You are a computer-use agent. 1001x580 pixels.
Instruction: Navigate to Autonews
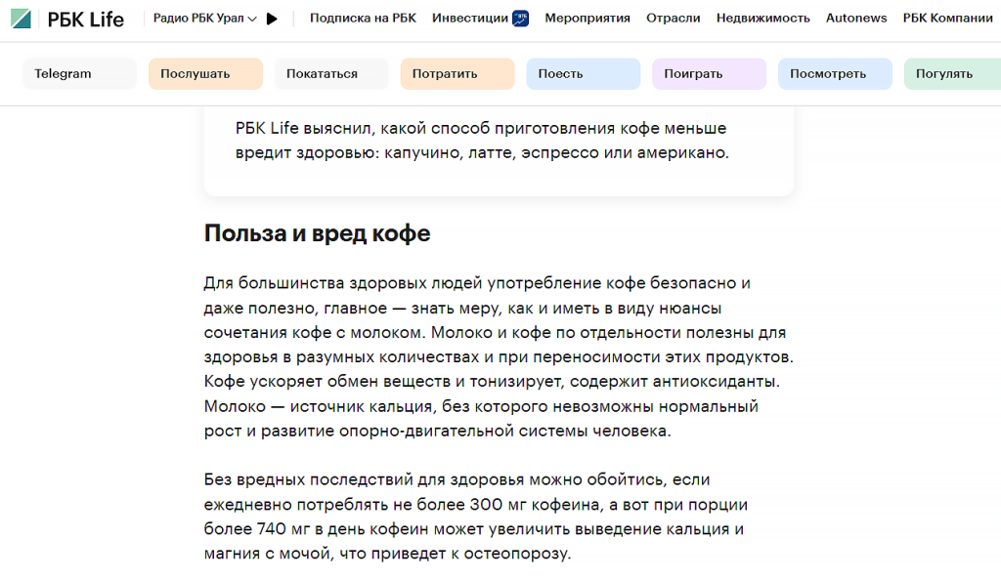point(856,19)
